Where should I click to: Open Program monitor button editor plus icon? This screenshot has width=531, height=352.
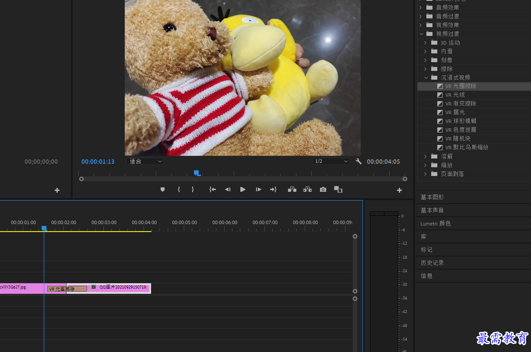(x=399, y=190)
